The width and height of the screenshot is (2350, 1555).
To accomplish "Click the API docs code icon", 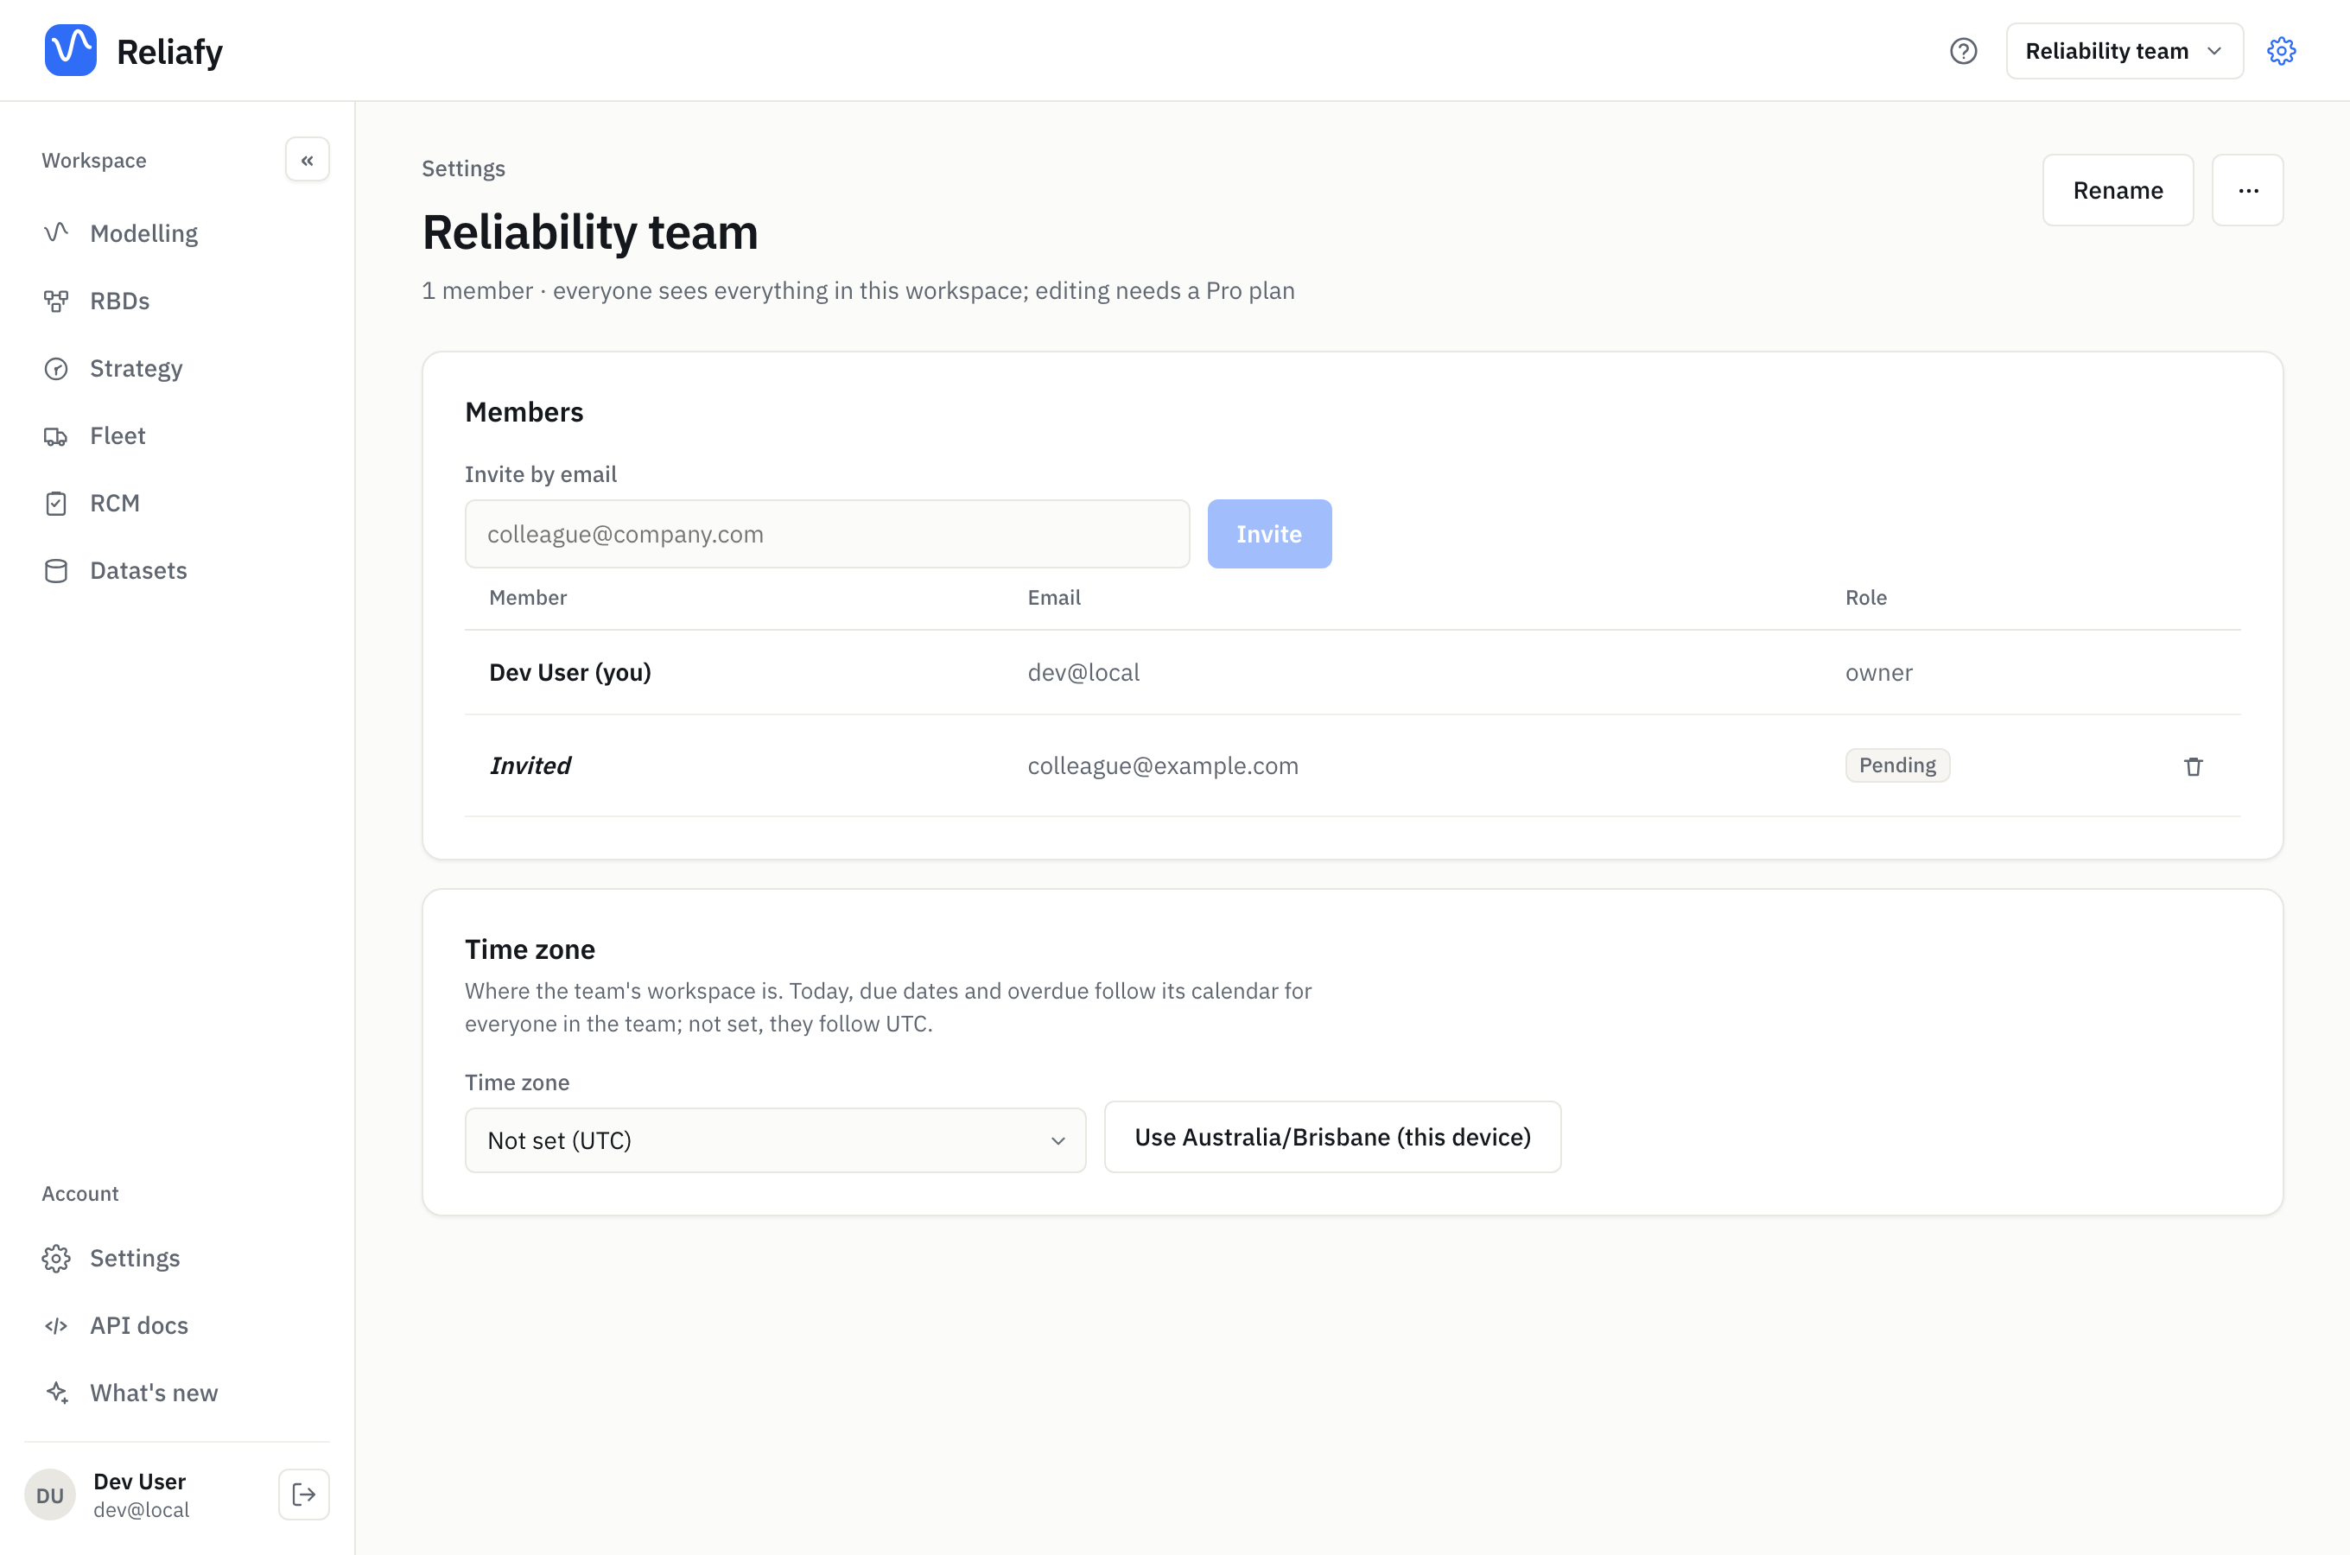I will click(x=56, y=1325).
